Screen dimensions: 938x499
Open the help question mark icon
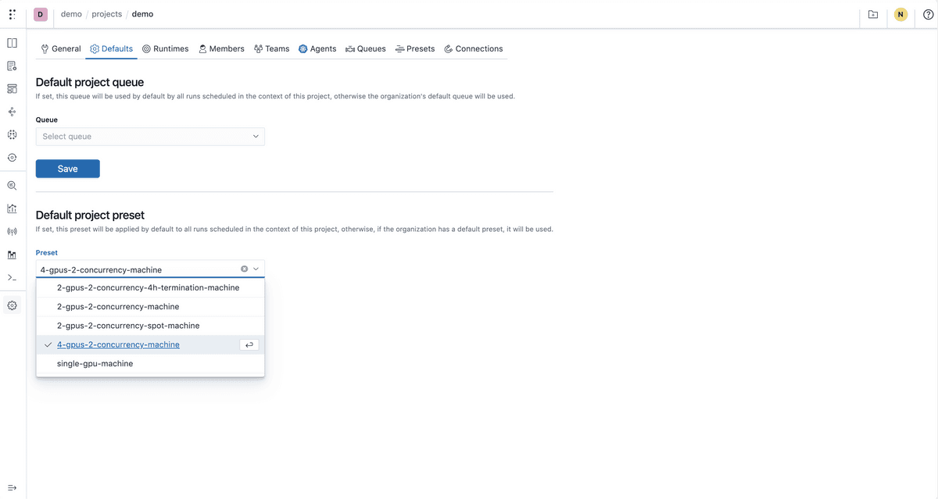coord(928,14)
